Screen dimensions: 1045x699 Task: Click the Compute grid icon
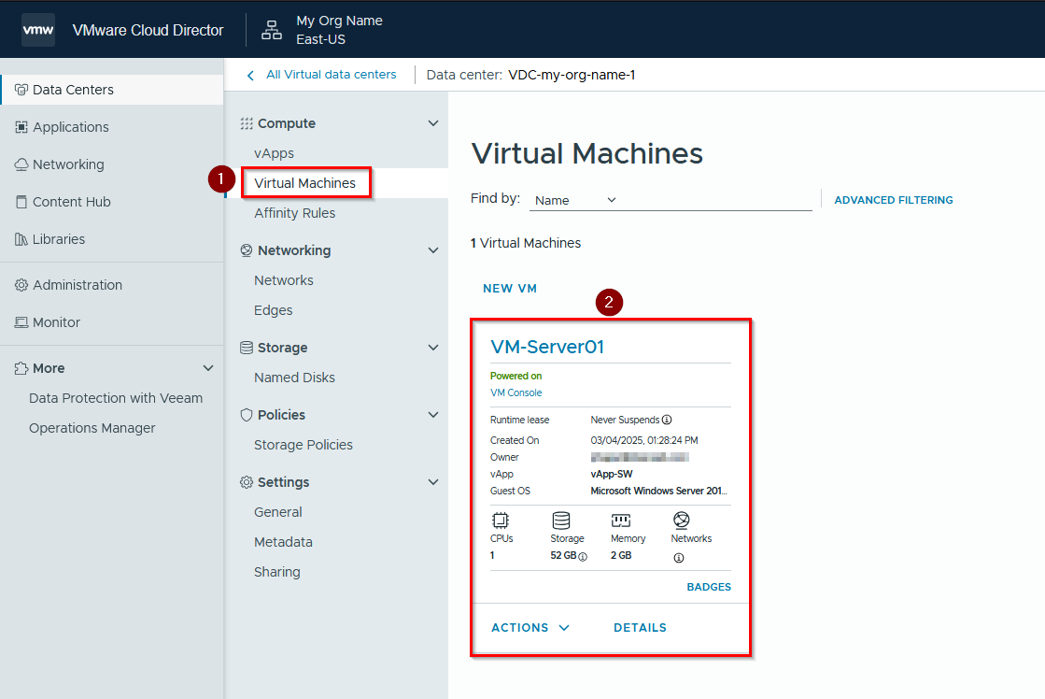pyautogui.click(x=247, y=123)
